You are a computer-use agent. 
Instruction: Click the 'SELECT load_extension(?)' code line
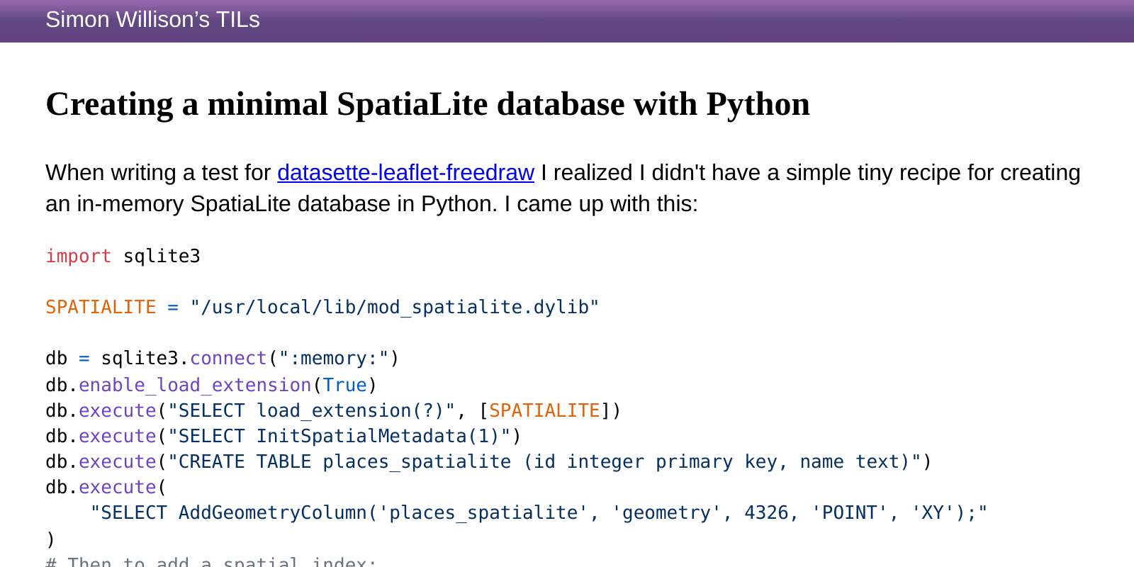click(333, 410)
